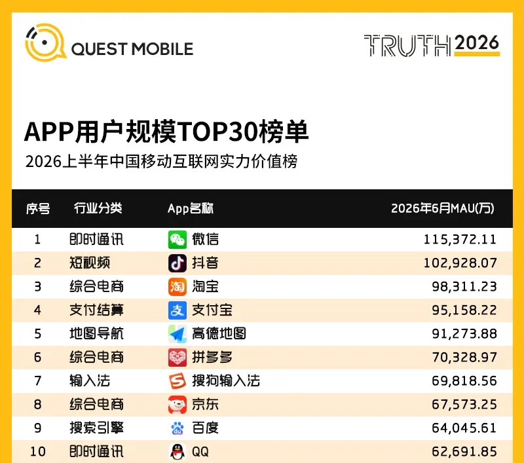The width and height of the screenshot is (524, 463).
Task: Click the category 支付结算
Action: click(96, 310)
